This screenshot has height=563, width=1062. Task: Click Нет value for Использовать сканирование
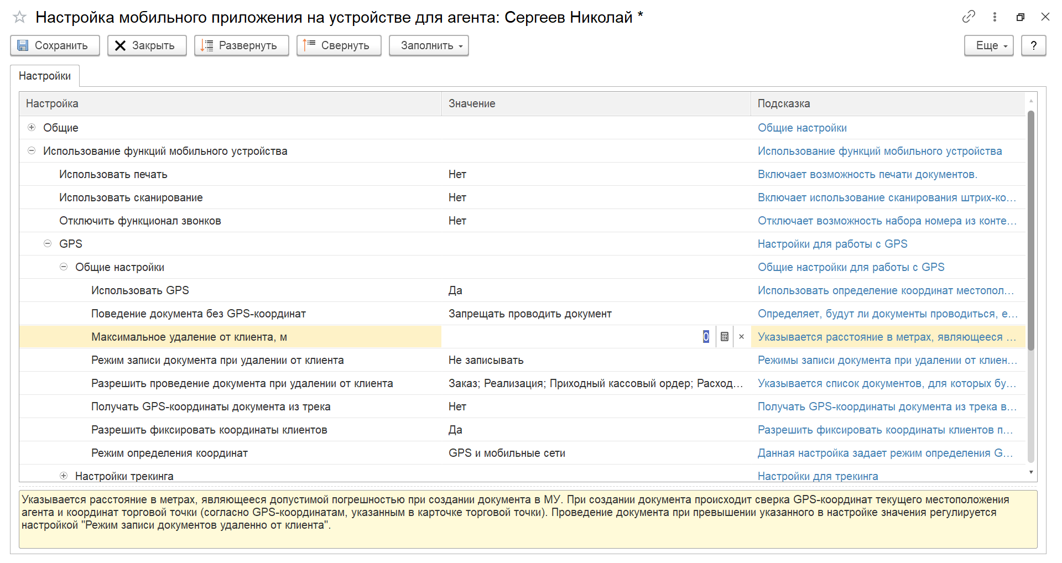[x=457, y=197]
